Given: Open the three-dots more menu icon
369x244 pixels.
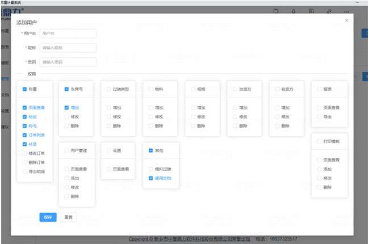Looking at the screenshot, I should pos(346,11).
